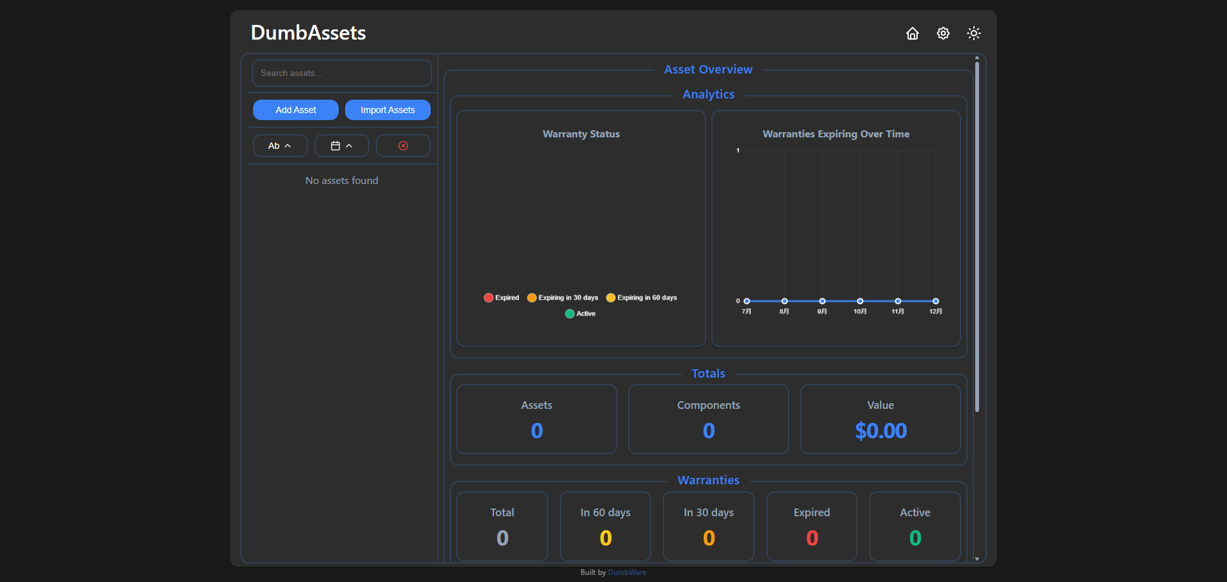Sort assets by name with Ab button
This screenshot has height=582, width=1227.
280,146
